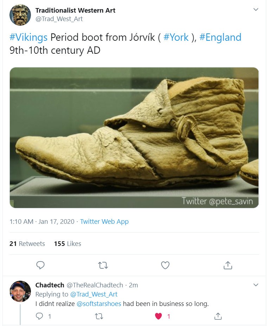The image size is (268, 326).
Task: Retweet Chadtech's reply
Action: coord(99,316)
